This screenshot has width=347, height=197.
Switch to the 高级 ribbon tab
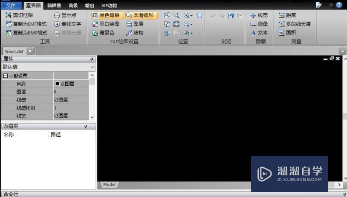click(73, 6)
